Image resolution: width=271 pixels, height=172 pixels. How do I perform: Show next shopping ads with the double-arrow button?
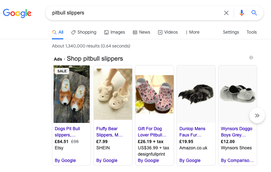click(x=257, y=115)
